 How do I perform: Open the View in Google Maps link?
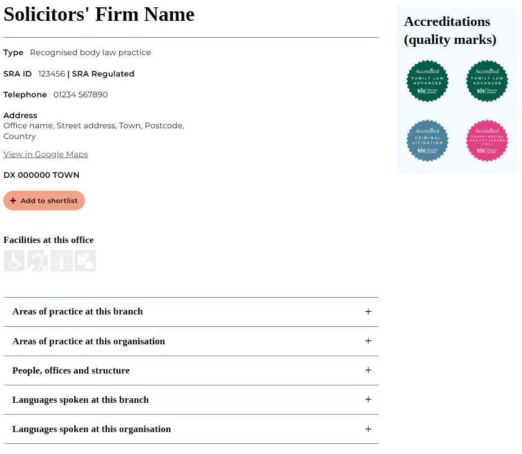[x=46, y=154]
